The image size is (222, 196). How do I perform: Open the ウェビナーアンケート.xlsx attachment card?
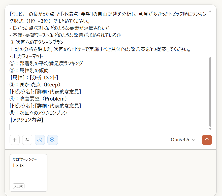coord(28,173)
